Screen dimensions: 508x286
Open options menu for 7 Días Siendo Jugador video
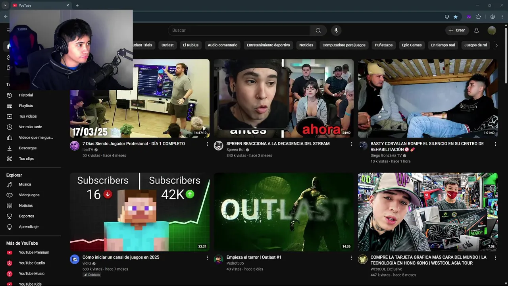pos(207,144)
